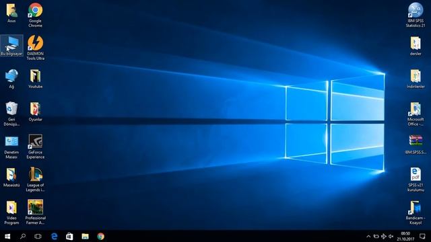Launch Microsoft Edge from the taskbar
This screenshot has width=431, height=242.
coord(54,236)
